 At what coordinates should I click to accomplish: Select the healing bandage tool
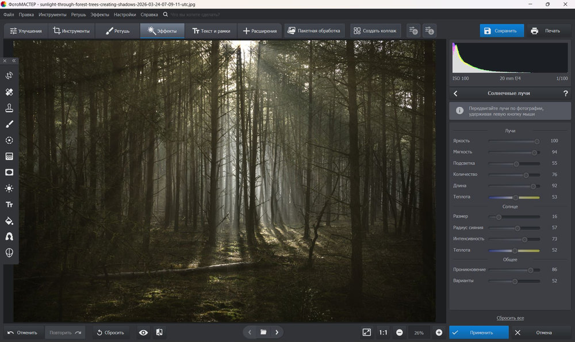pyautogui.click(x=9, y=91)
